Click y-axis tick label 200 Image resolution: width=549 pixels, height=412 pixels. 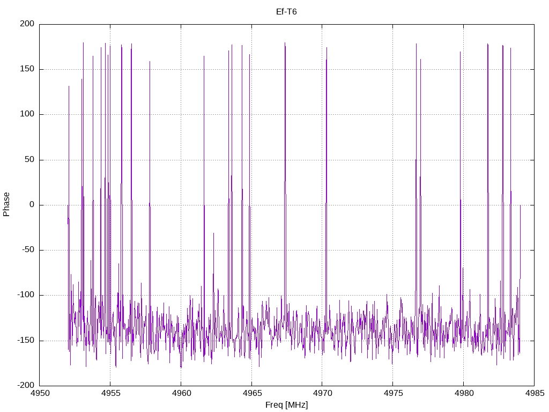[x=27, y=24]
